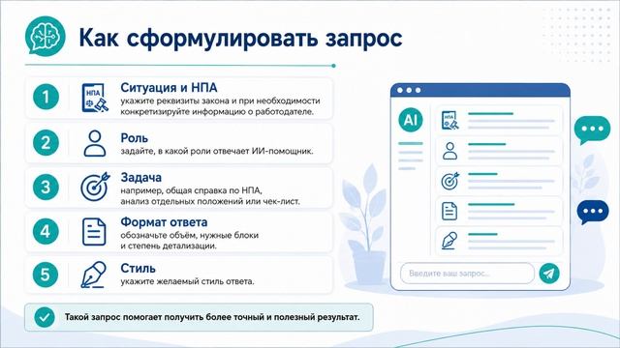Click the document icon beside Формат ответа

click(94, 232)
